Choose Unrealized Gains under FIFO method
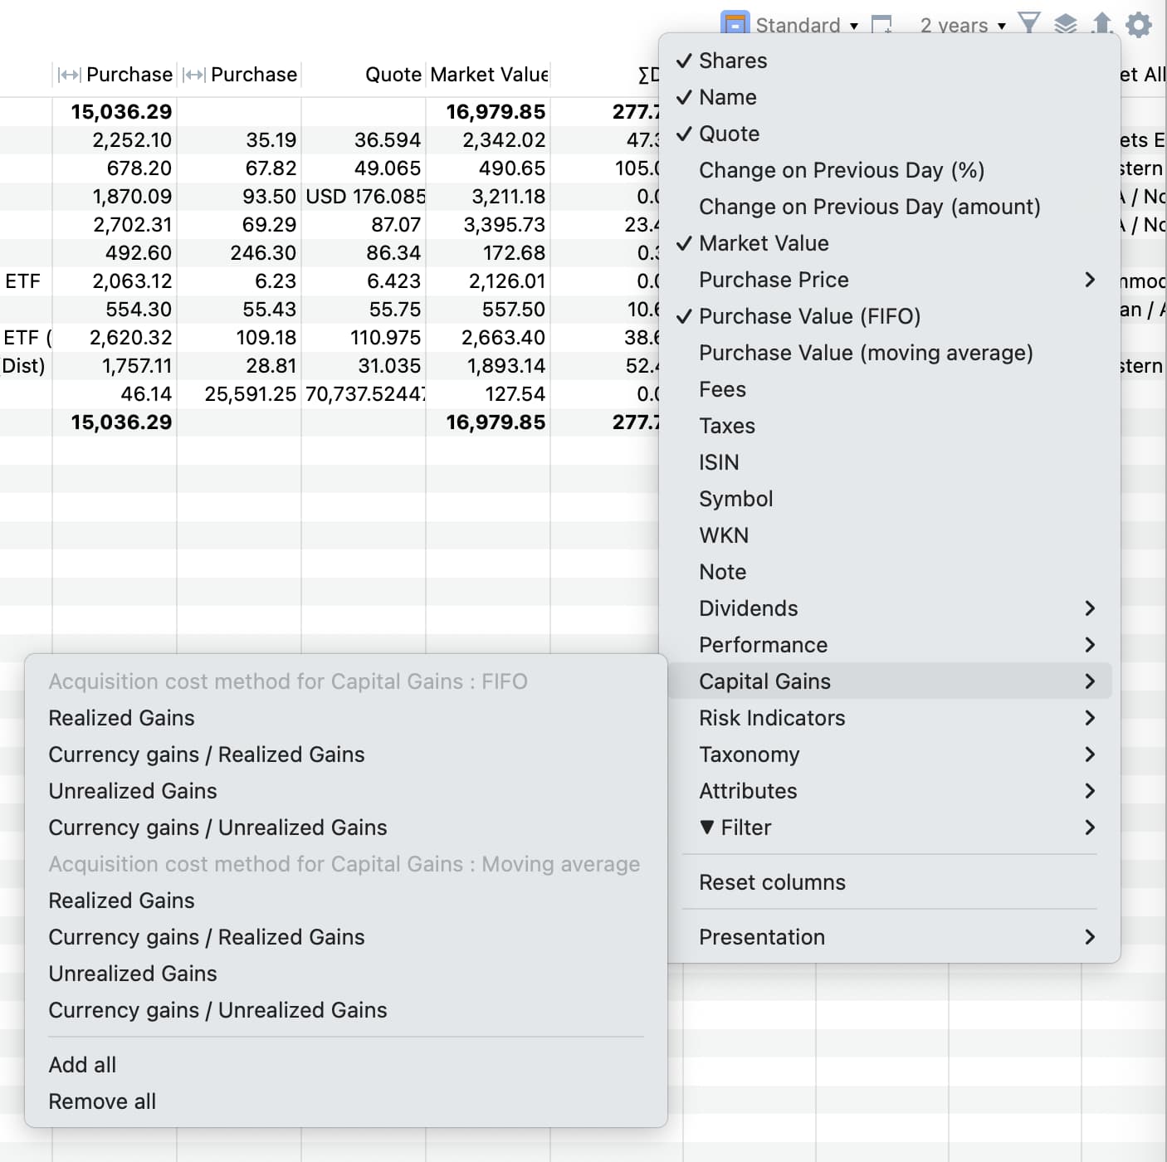Image resolution: width=1167 pixels, height=1162 pixels. 133,791
